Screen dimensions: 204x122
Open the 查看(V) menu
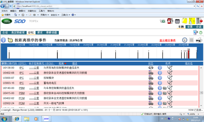coord(22,11)
